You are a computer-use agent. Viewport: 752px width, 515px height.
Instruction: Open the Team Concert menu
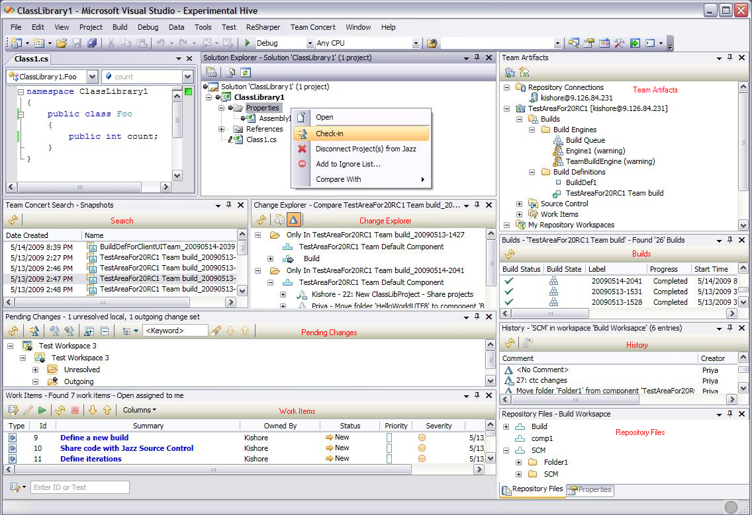[312, 27]
